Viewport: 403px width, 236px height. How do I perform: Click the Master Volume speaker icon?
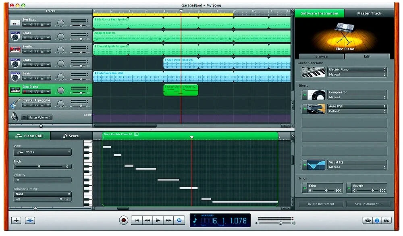pyautogui.click(x=15, y=116)
